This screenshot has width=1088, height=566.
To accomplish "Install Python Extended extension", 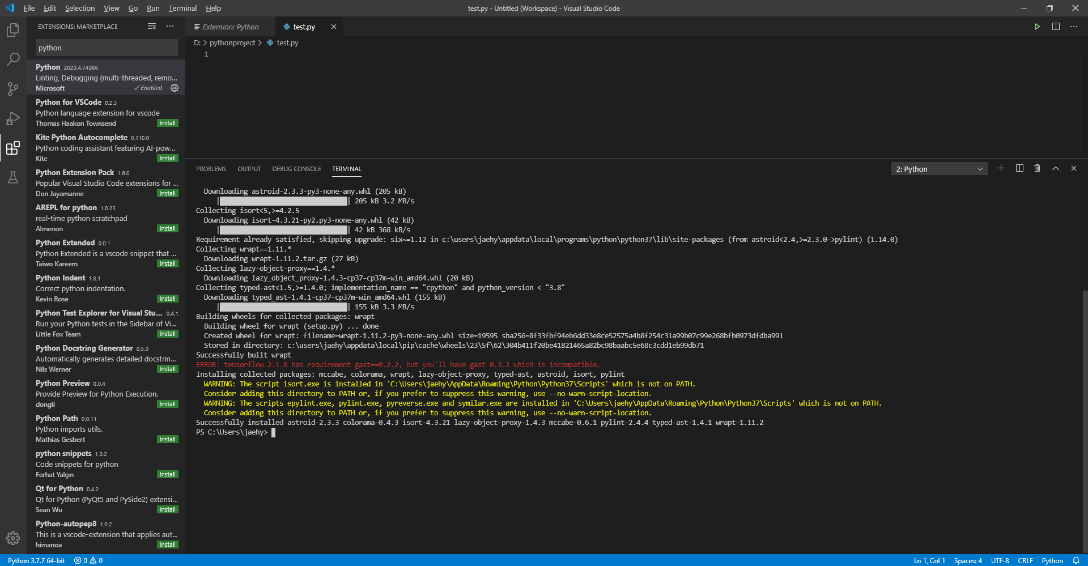I will tap(167, 263).
